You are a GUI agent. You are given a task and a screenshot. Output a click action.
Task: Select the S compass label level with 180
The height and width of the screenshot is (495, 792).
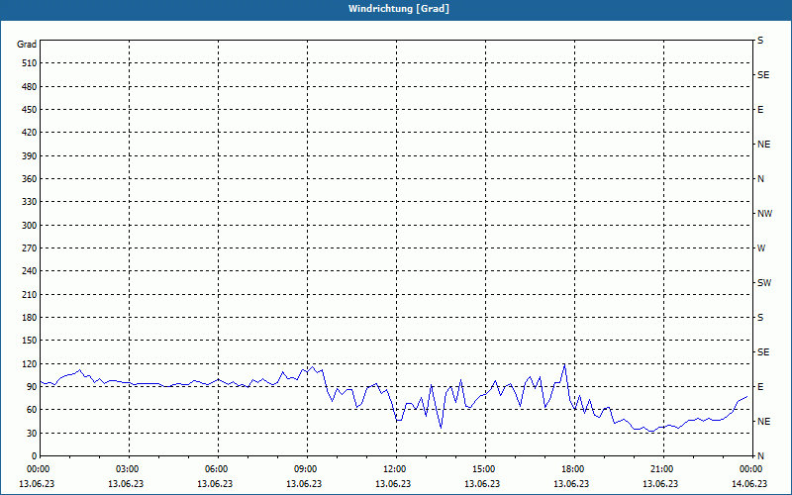760,318
